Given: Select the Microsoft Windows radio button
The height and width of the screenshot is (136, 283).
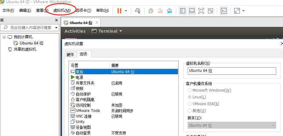Looking at the screenshot, I should [189, 90].
